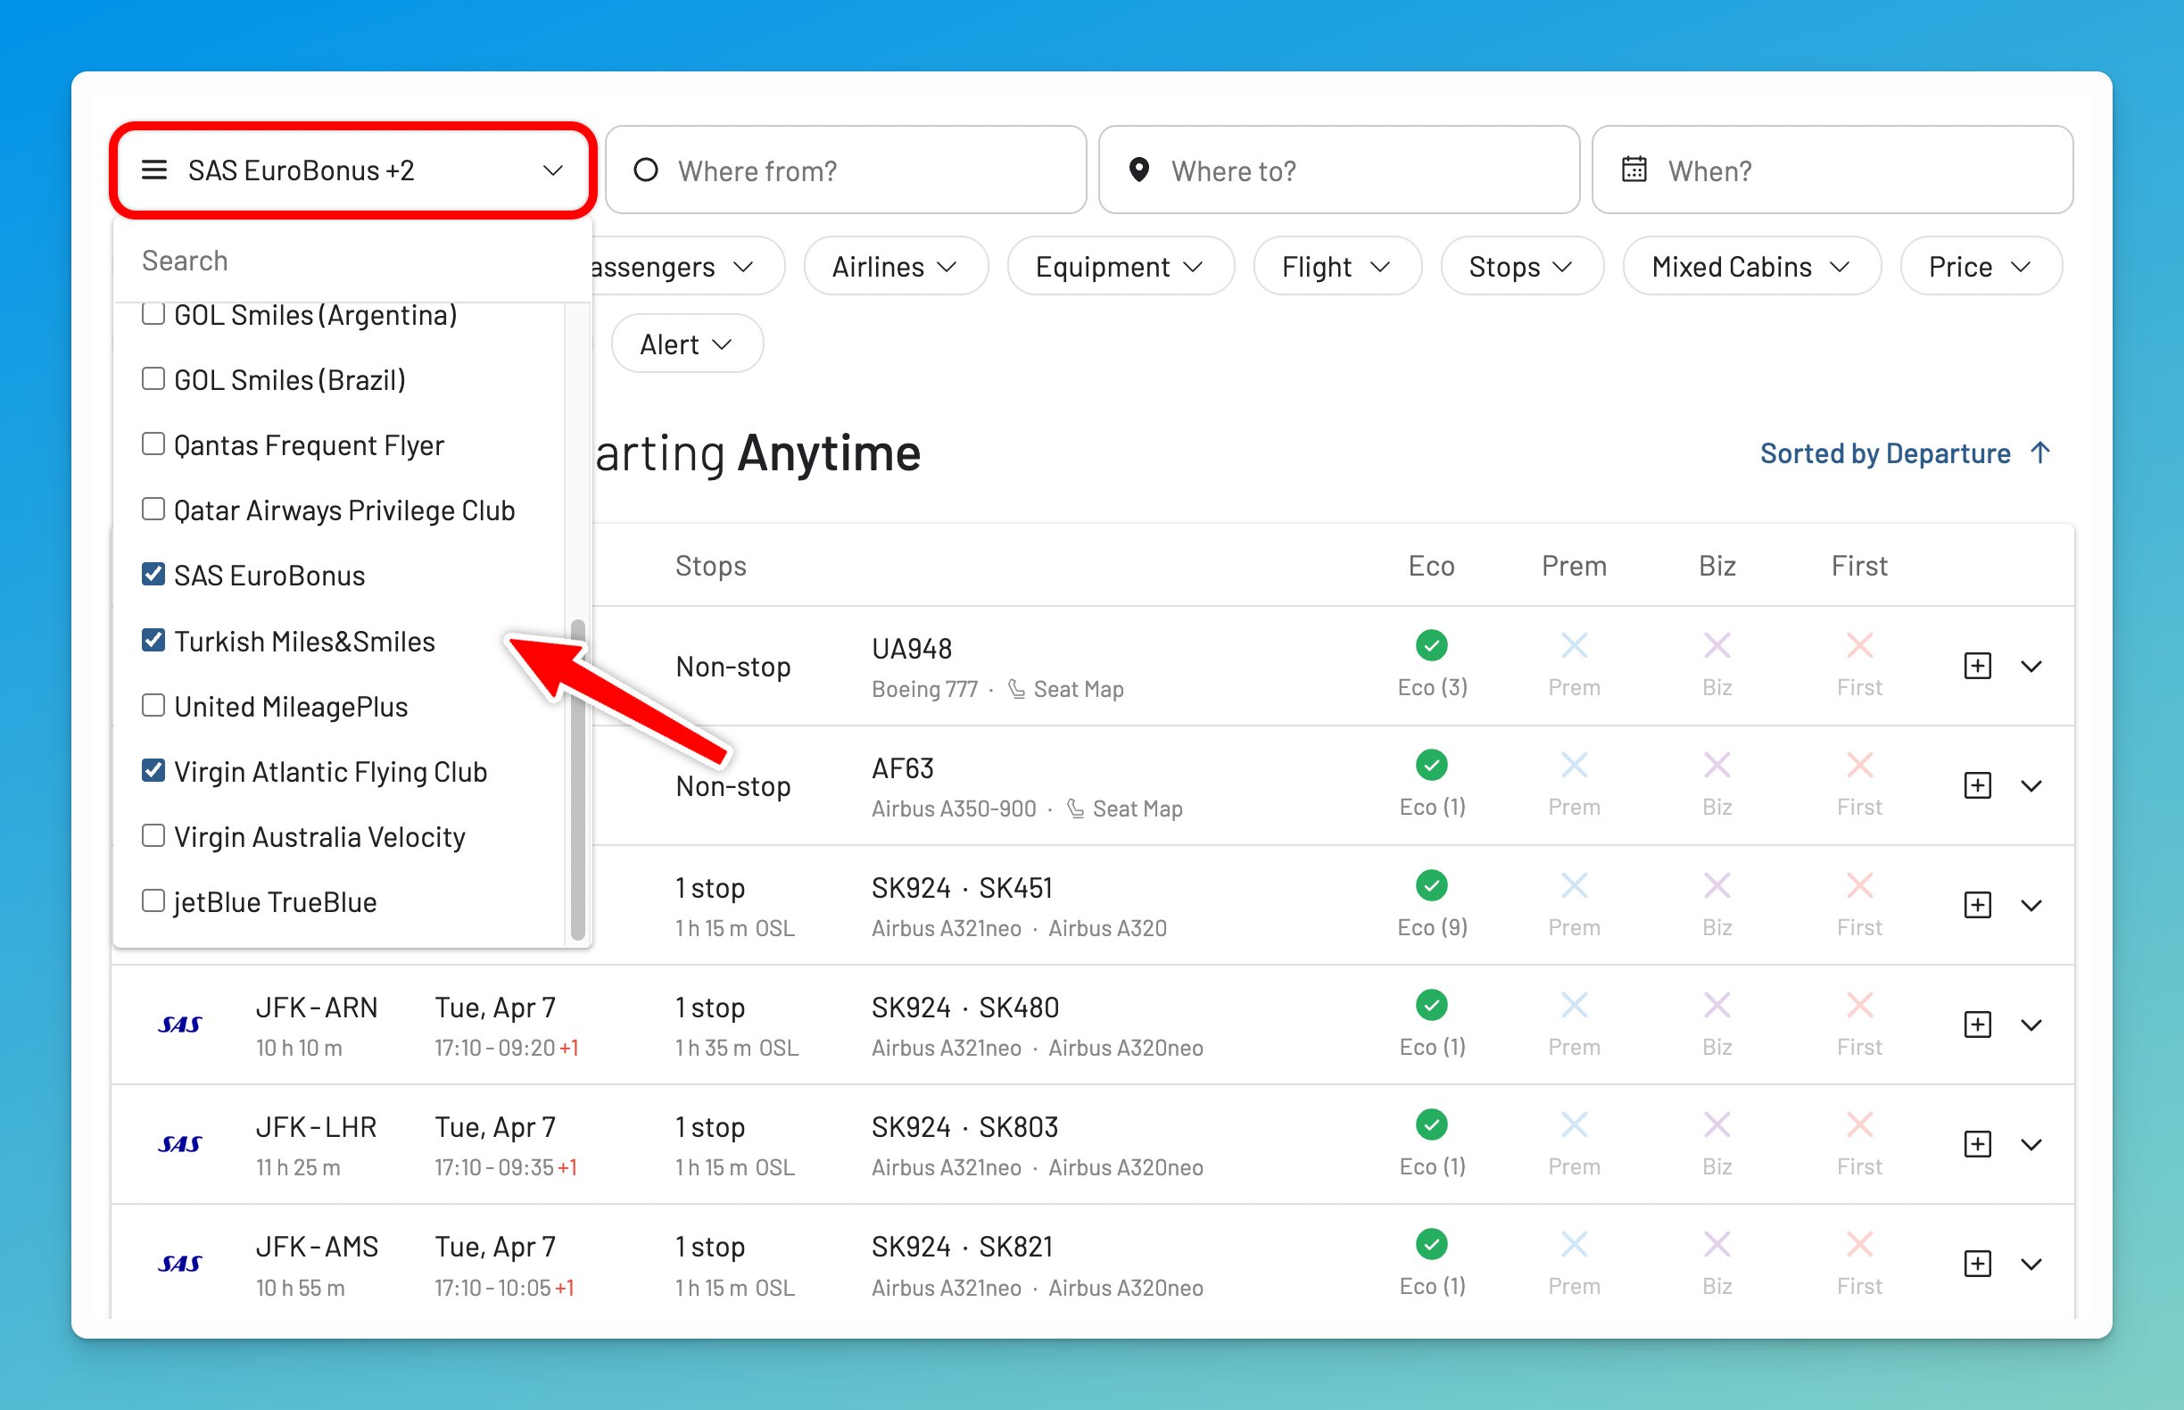Click the calendar icon in When? field
Image resolution: width=2184 pixels, height=1410 pixels.
[x=1634, y=170]
